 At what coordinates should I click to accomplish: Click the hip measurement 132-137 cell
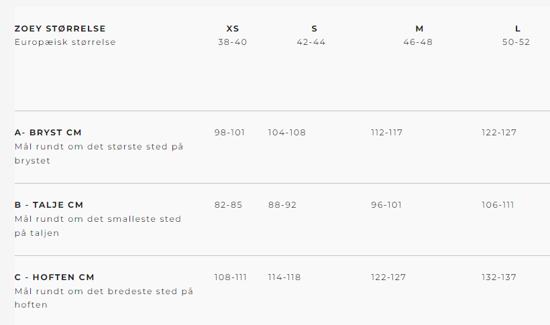click(499, 277)
